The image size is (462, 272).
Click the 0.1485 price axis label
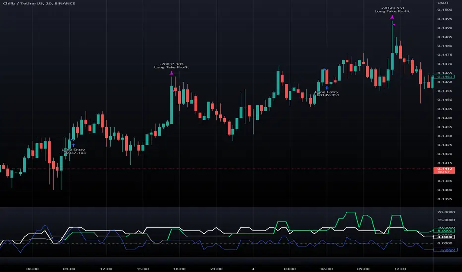click(445, 37)
